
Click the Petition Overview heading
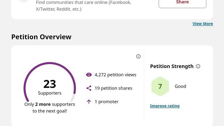(41, 37)
